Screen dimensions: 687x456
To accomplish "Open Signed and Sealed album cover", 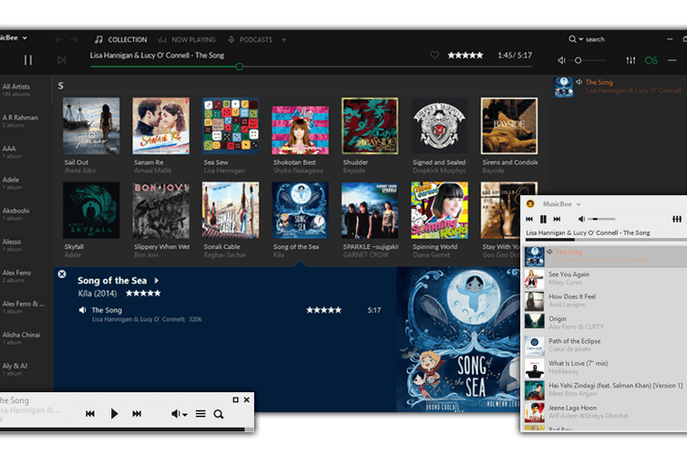I will click(439, 126).
